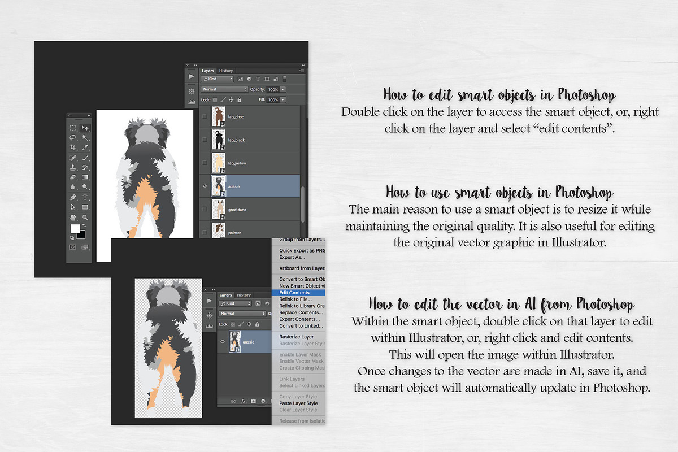Click the black background color swatch
Viewport: 678px width, 452px height.
82,235
